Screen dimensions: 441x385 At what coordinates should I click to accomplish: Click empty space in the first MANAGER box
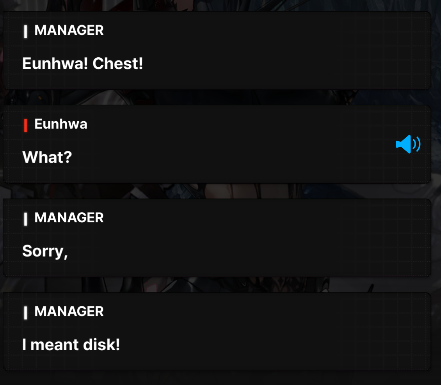click(x=267, y=51)
